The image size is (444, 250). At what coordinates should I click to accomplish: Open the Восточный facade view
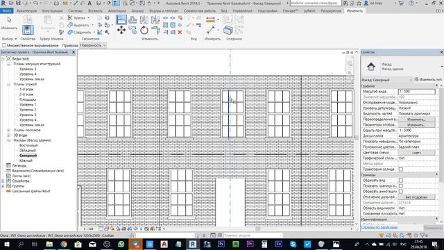click(x=28, y=145)
